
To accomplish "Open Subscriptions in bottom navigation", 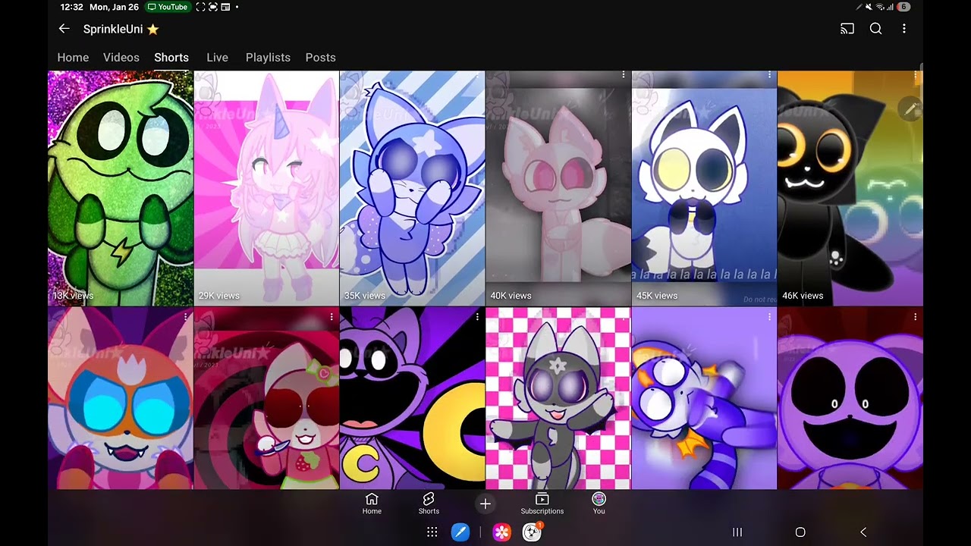I will click(x=542, y=504).
